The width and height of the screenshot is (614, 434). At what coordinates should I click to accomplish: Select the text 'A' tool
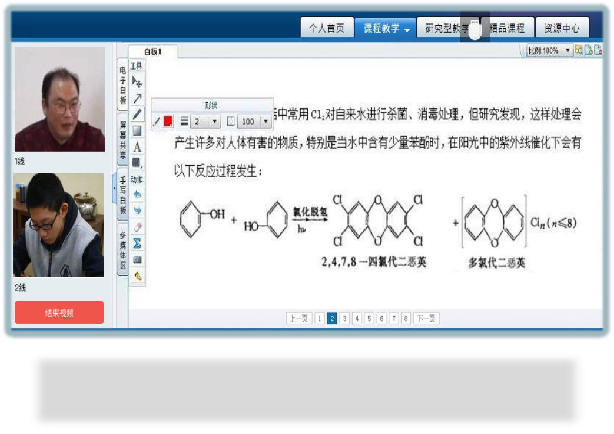pyautogui.click(x=137, y=147)
